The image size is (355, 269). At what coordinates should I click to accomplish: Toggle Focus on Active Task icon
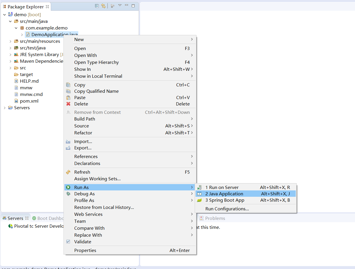click(112, 5)
